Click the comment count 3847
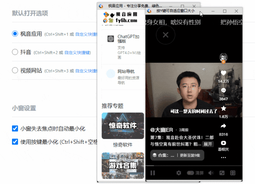This screenshot has width=255, height=184. click(224, 99)
